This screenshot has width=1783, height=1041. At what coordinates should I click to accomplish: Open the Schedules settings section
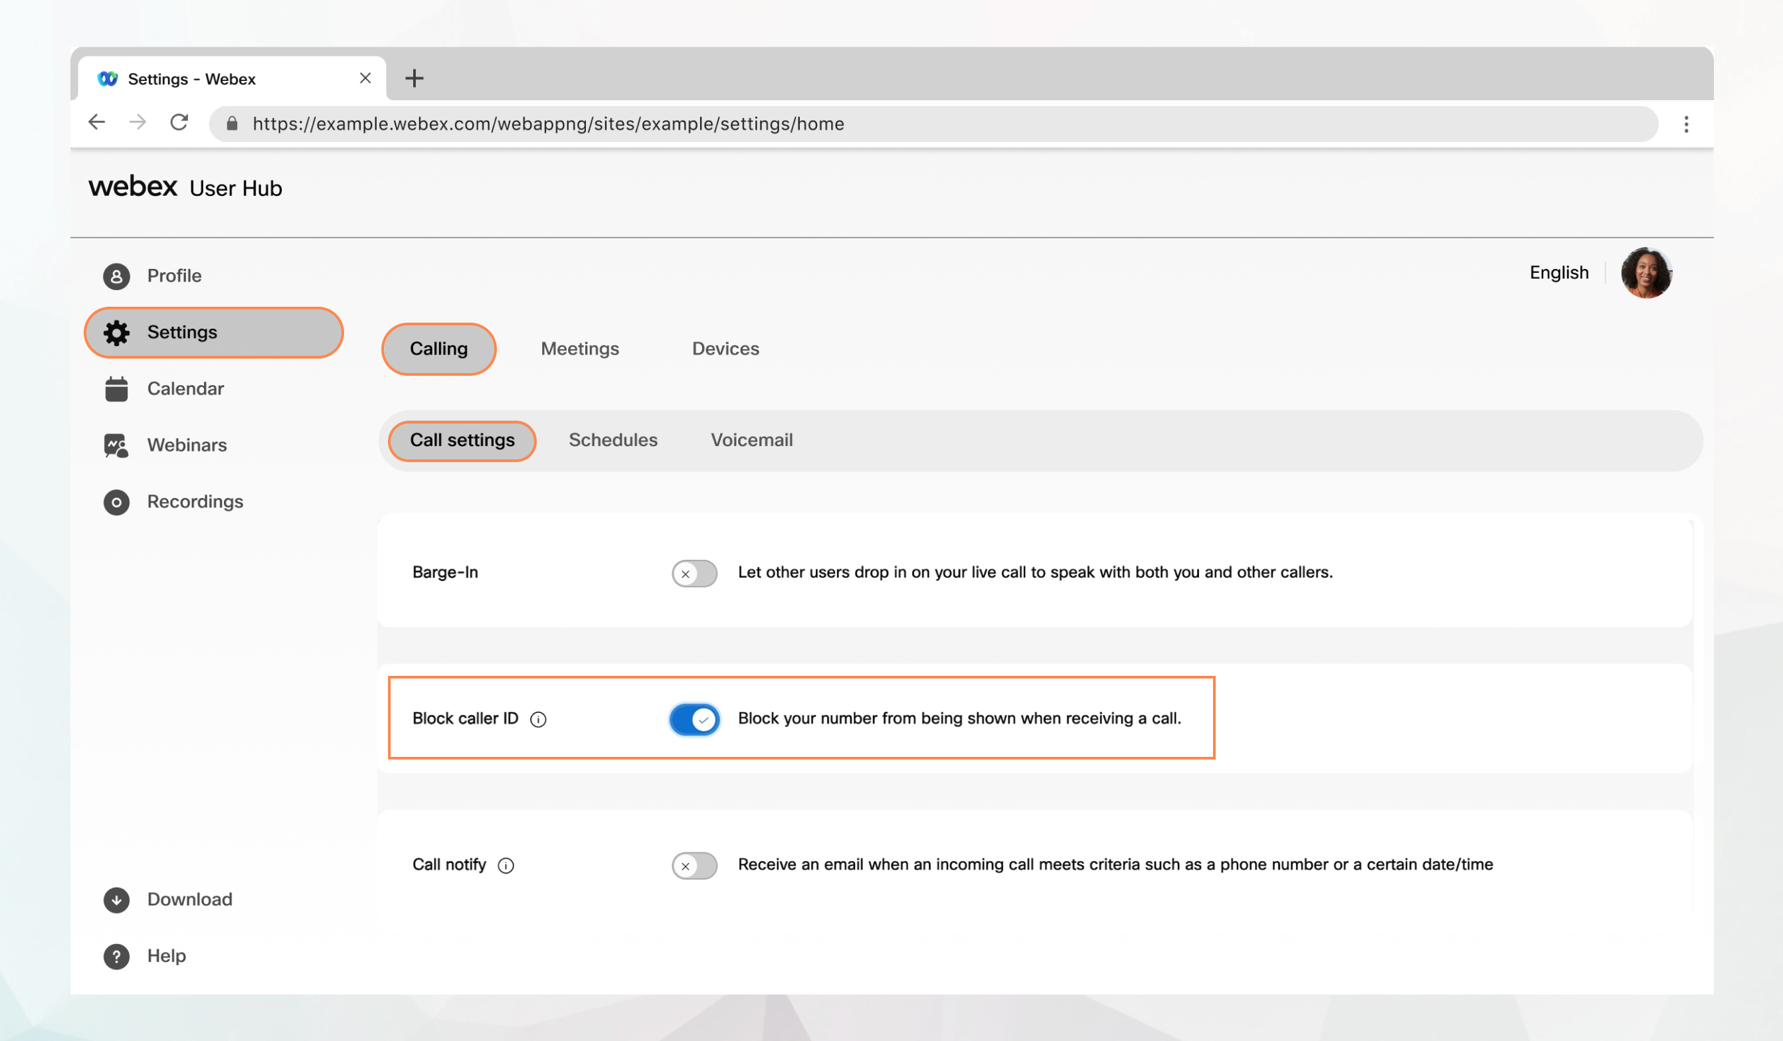tap(611, 439)
